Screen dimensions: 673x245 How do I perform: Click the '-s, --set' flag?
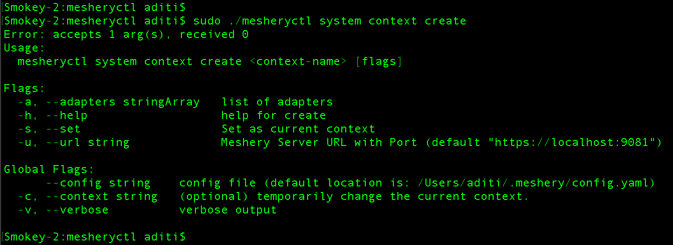coord(49,129)
